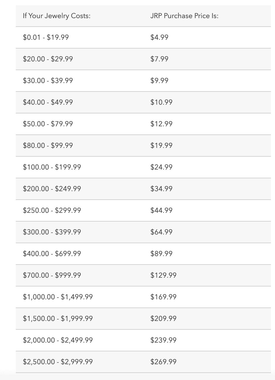Click the $24.99 price value
This screenshot has width=275, height=380.
(161, 167)
